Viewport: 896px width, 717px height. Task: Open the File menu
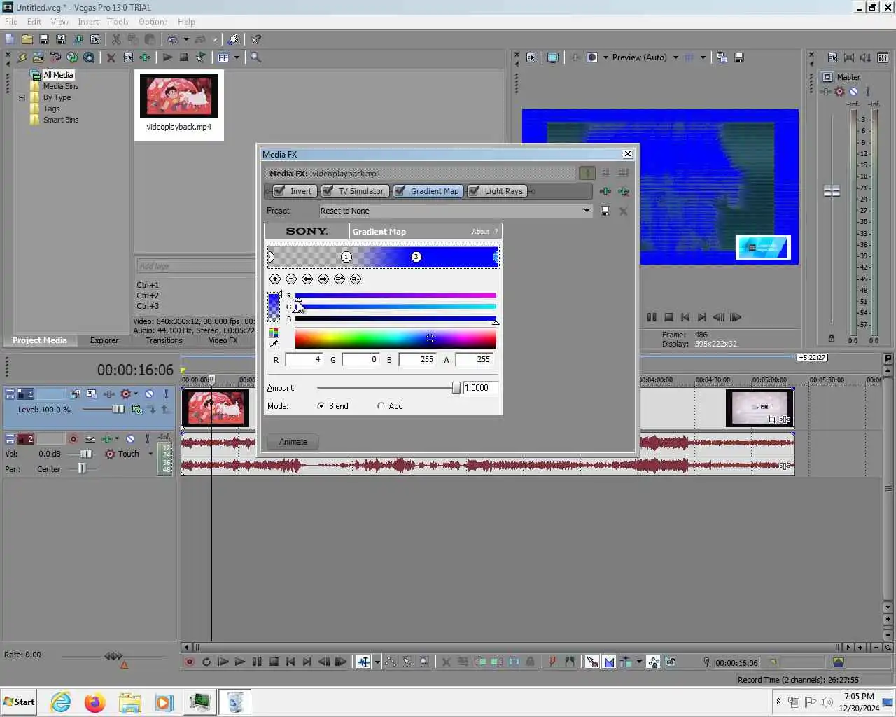[11, 22]
